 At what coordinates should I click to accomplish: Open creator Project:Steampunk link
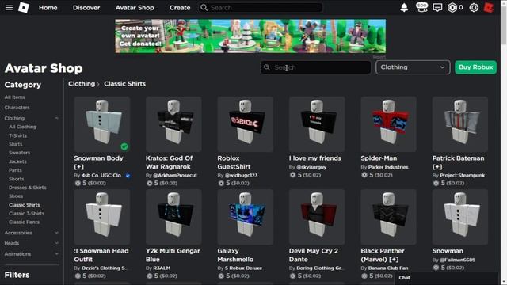click(x=463, y=176)
